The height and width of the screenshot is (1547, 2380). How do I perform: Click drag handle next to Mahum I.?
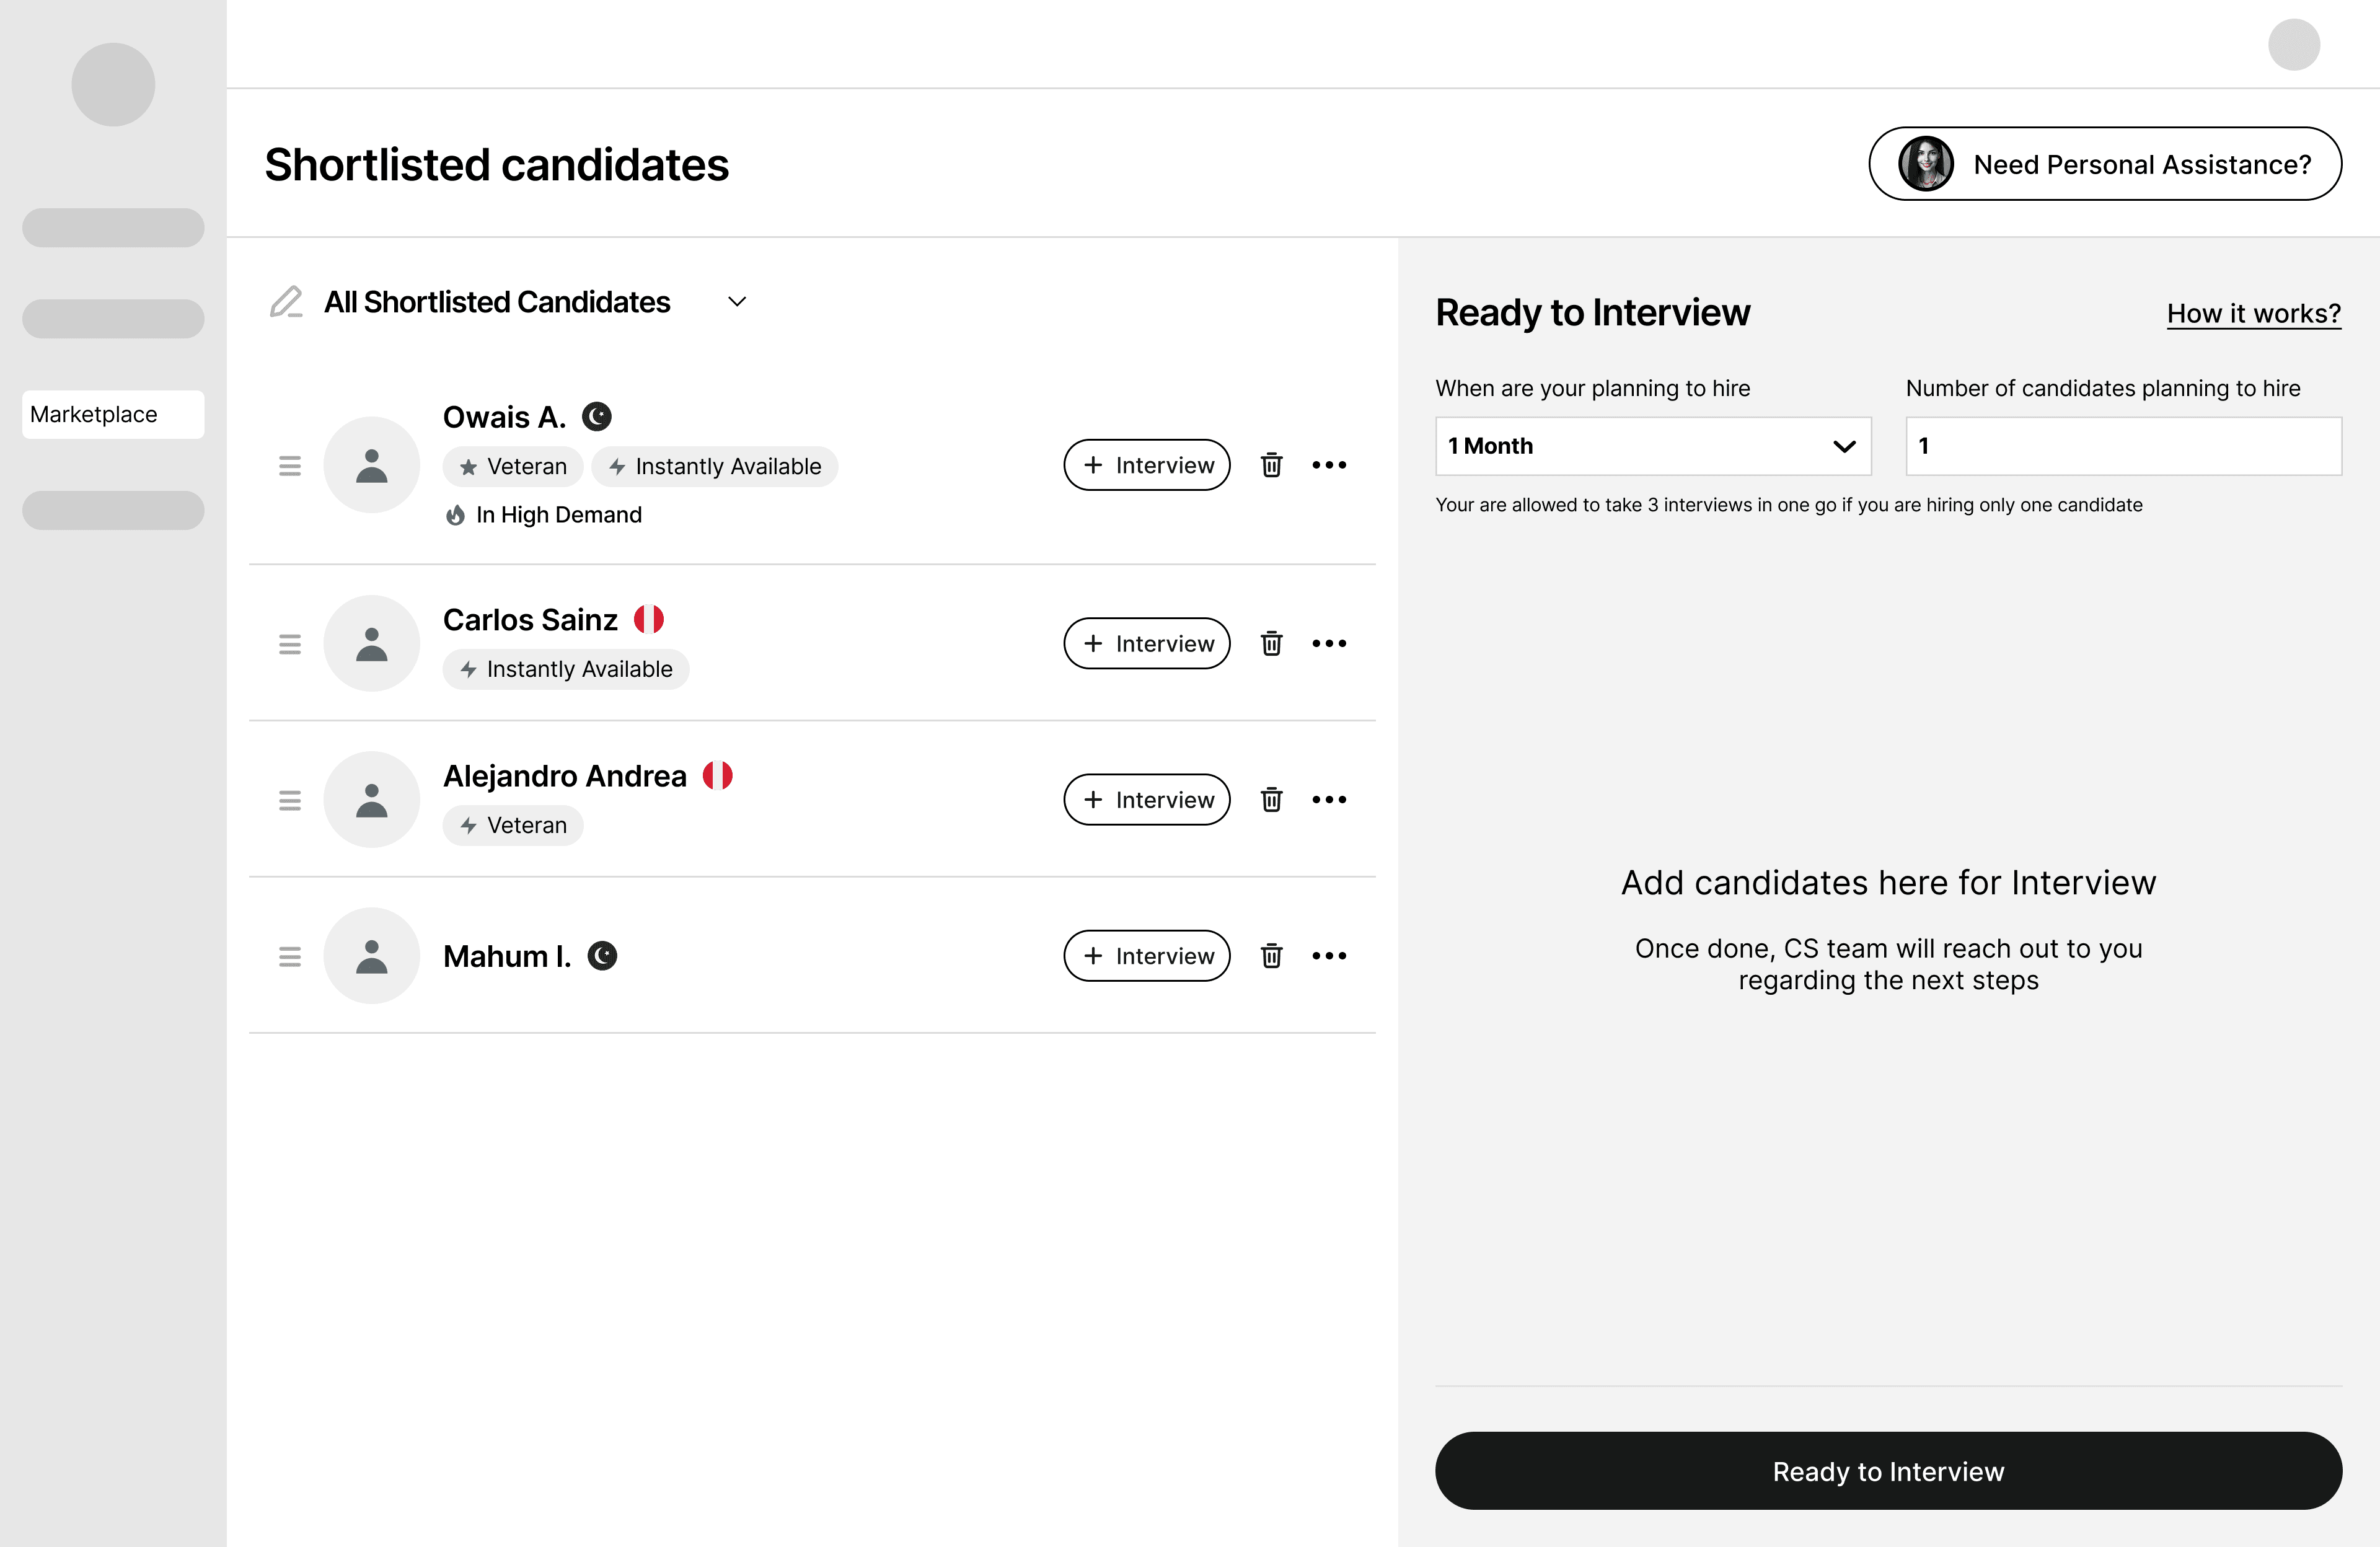[x=290, y=957]
